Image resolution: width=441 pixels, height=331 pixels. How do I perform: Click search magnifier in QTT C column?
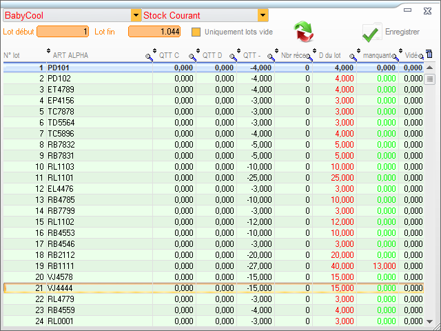[191, 57]
